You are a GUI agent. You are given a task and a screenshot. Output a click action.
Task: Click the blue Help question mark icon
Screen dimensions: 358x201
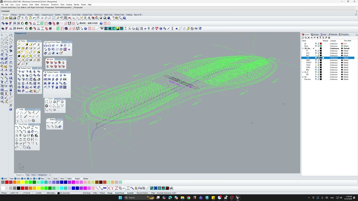pos(124,18)
